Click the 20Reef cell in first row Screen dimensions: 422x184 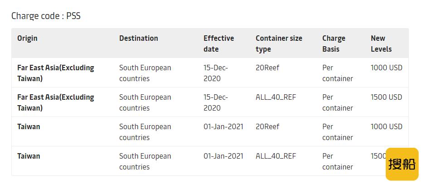pyautogui.click(x=267, y=68)
